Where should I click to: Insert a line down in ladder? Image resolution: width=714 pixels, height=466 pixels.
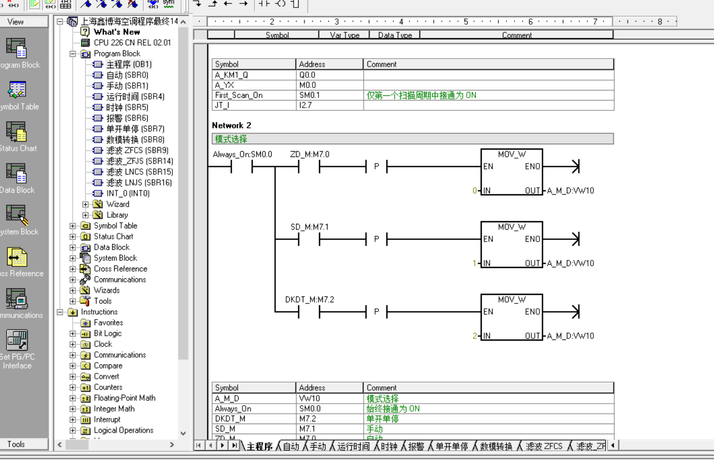(197, 4)
